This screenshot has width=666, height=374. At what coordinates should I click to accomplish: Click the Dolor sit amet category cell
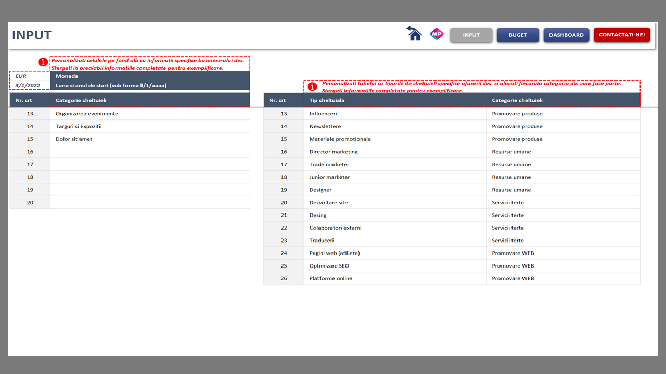(x=149, y=139)
